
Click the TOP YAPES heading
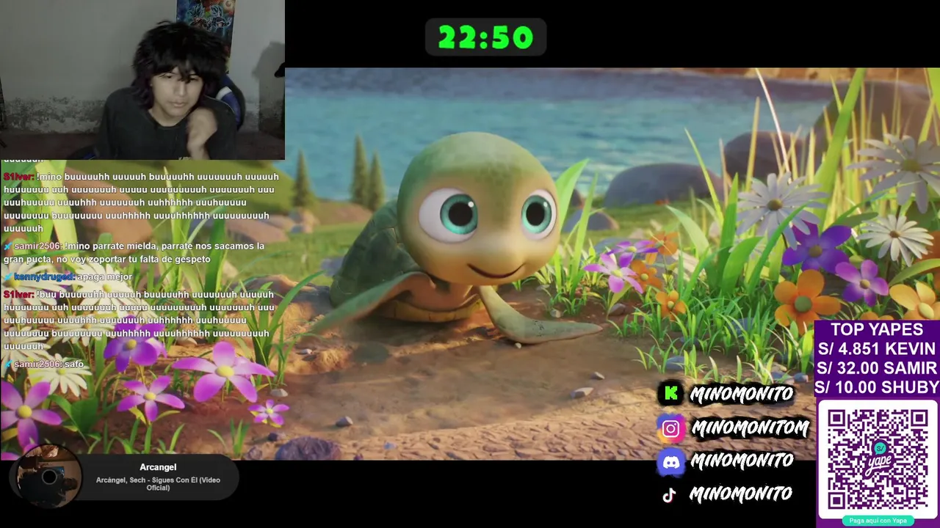pos(877,330)
